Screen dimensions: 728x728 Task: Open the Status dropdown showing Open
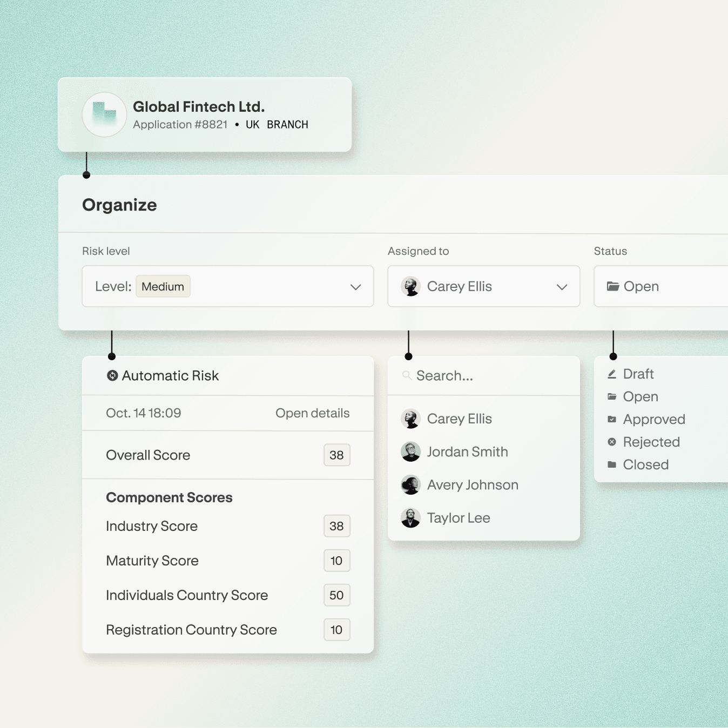[x=660, y=287]
